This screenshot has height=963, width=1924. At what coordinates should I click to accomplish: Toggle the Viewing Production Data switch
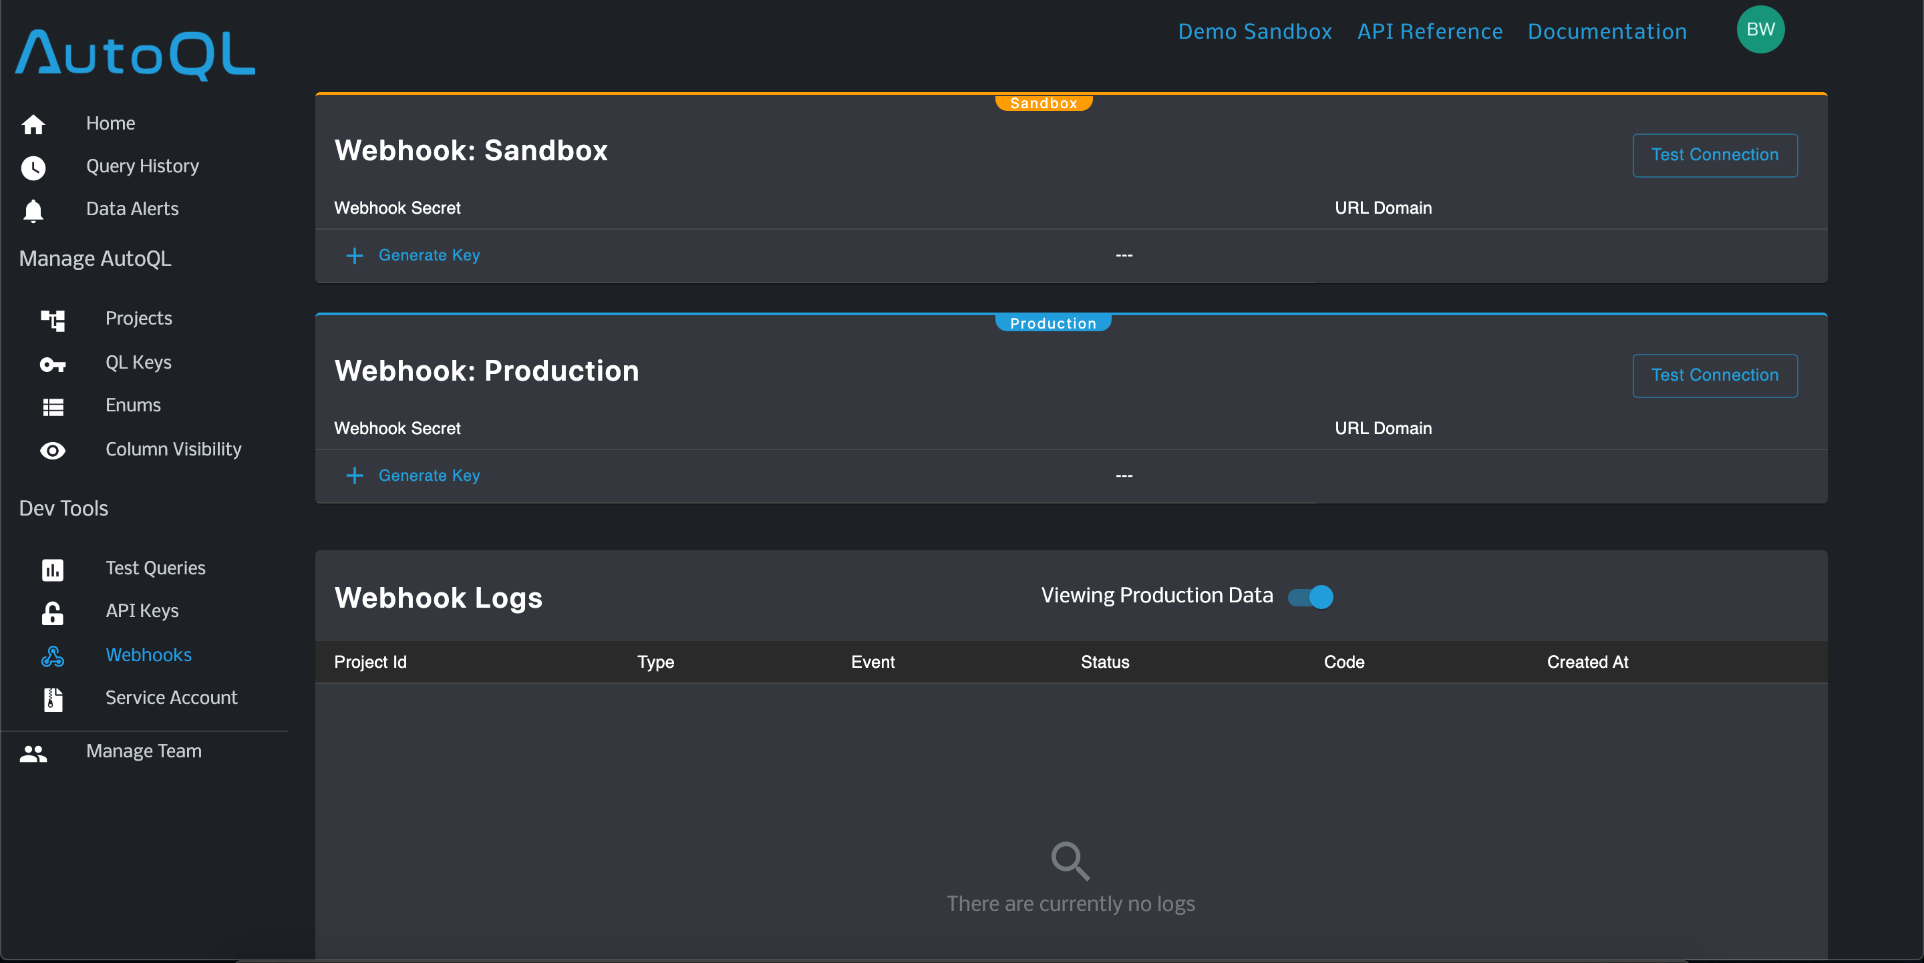pos(1311,597)
